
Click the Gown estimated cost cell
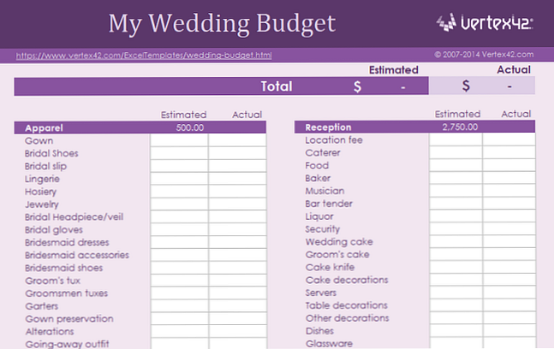(179, 140)
